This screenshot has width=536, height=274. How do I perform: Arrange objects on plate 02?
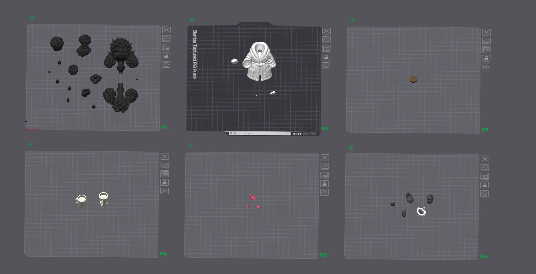coord(326,48)
